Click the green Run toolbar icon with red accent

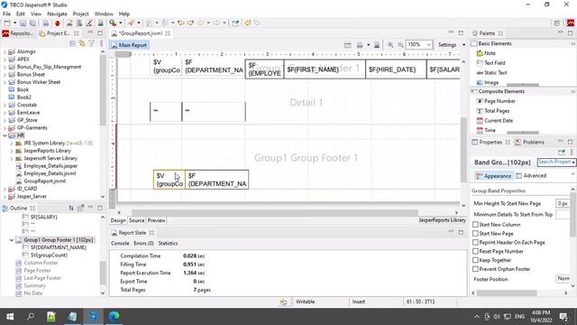tap(113, 23)
